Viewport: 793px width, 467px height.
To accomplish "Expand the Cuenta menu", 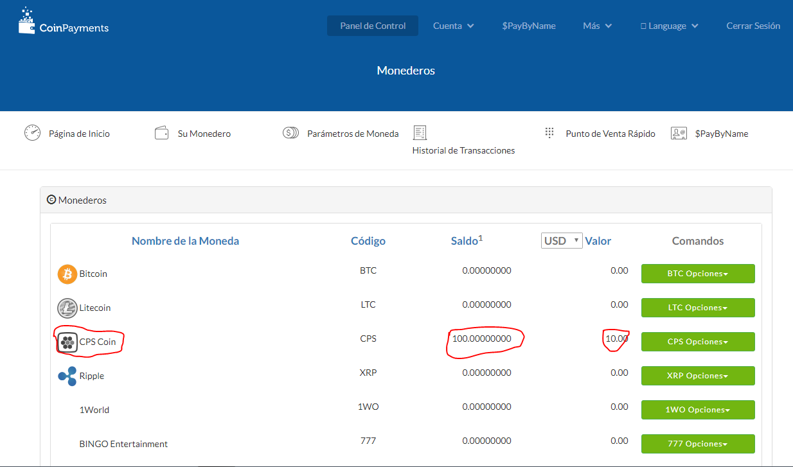I will pos(454,26).
